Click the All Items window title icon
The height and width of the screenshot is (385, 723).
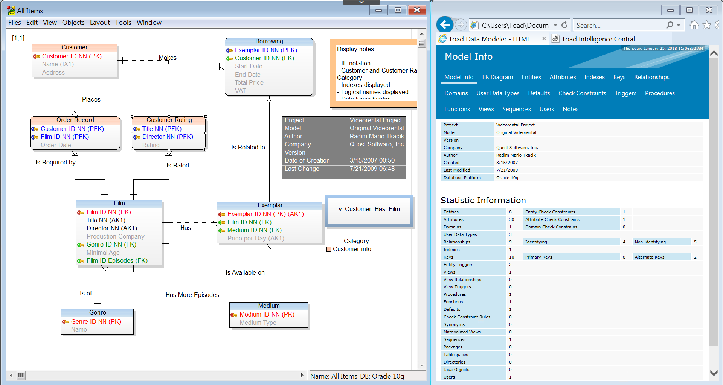pyautogui.click(x=11, y=11)
